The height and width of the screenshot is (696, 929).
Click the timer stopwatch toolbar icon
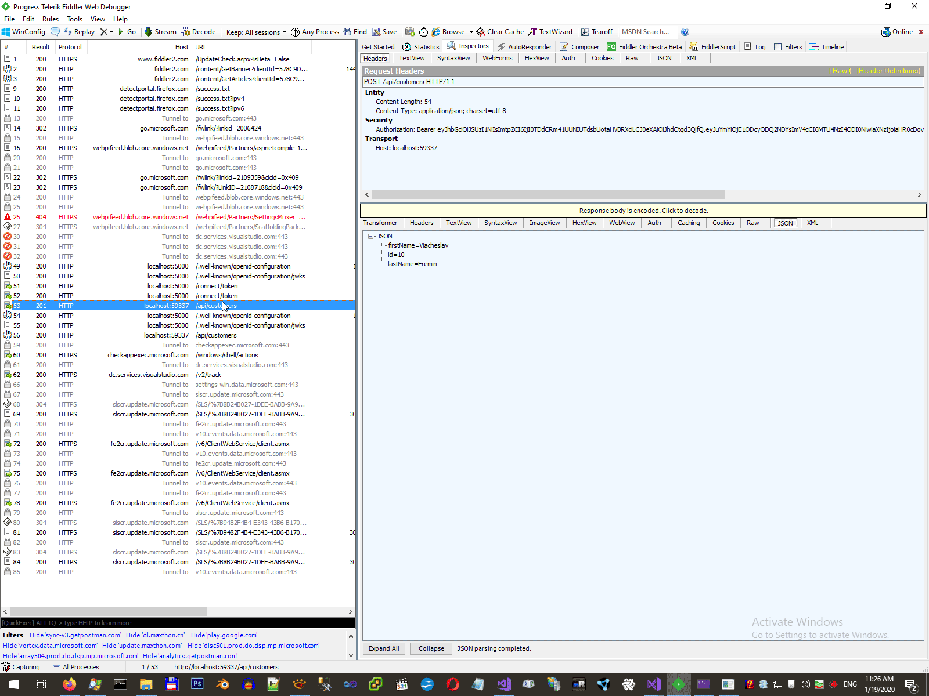[x=423, y=32]
